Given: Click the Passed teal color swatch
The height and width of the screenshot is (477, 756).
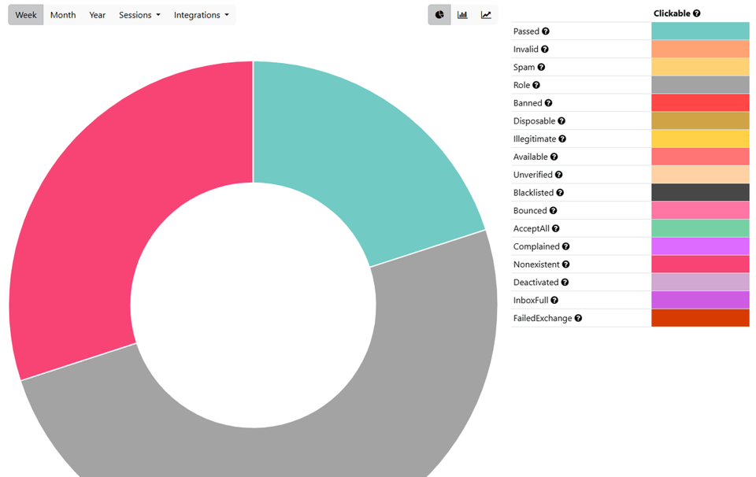Looking at the screenshot, I should tap(700, 31).
